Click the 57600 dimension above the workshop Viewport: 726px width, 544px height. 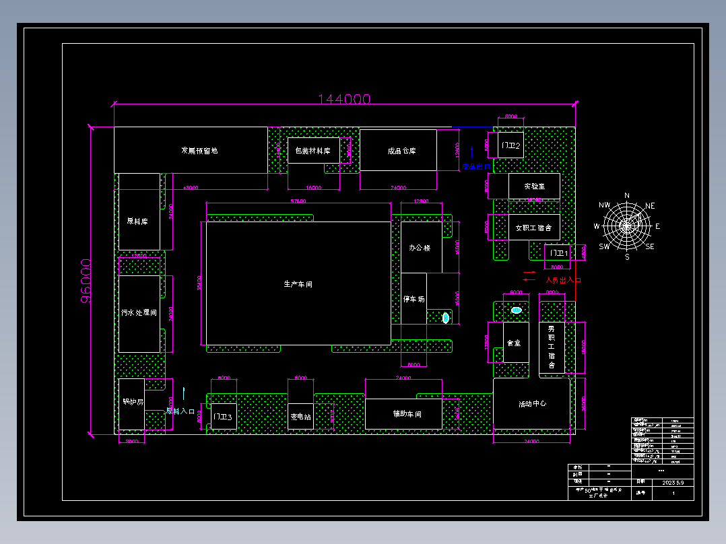(x=298, y=201)
